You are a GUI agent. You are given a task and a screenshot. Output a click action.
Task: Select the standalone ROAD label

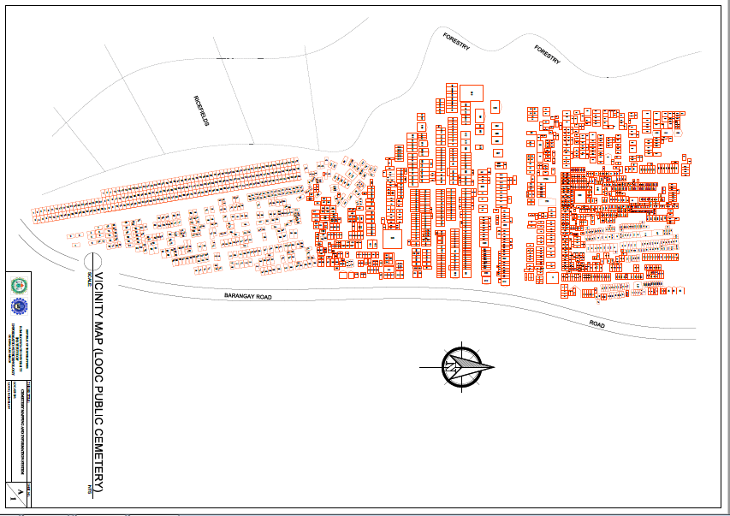(x=596, y=325)
